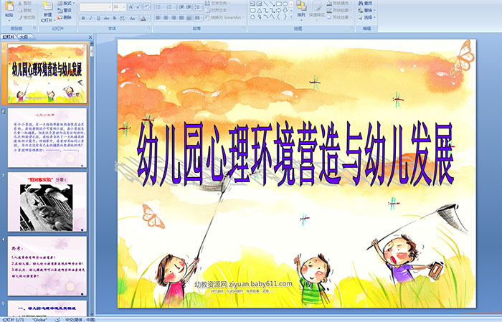Image resolution: width=502 pixels, height=322 pixels.
Task: Toggle Underline formatting
Action: [98, 18]
